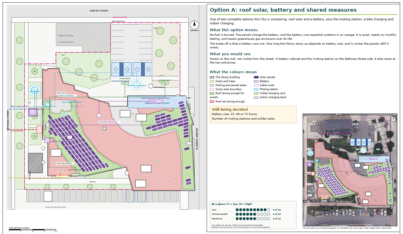Image resolution: width=403 pixels, height=234 pixels.
Task: Click the "Roof strong enough for panels" legend swatch
Action: pos(212,93)
